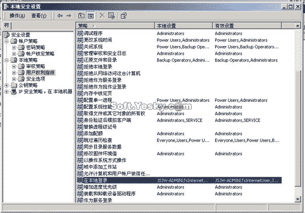Viewport: 305px width, 213px height.
Task: Click the Help toolbar icon
Action: coord(124,15)
